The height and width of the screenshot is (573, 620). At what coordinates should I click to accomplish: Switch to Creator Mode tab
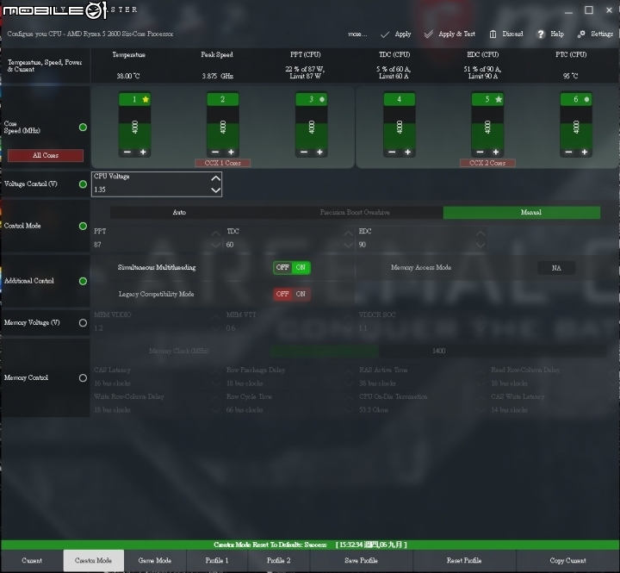tap(93, 560)
